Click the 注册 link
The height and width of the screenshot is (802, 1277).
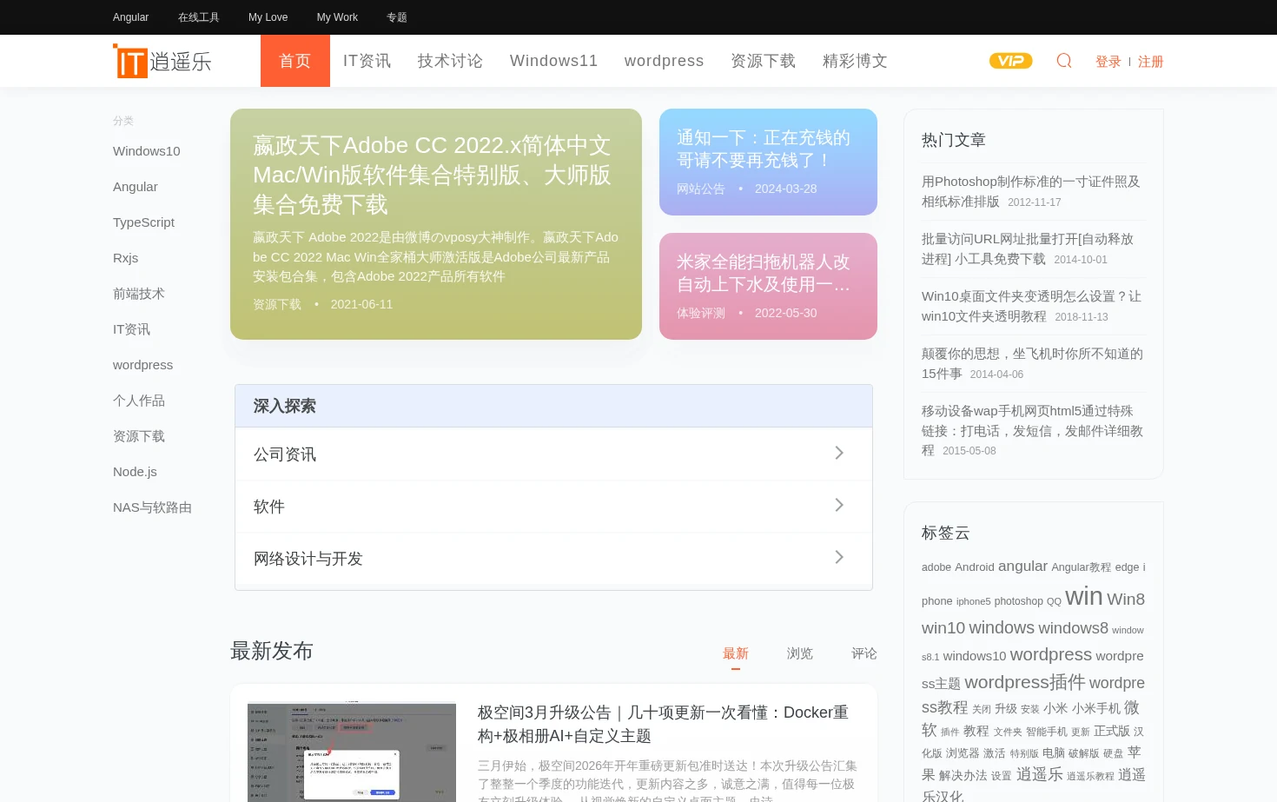(x=1151, y=62)
